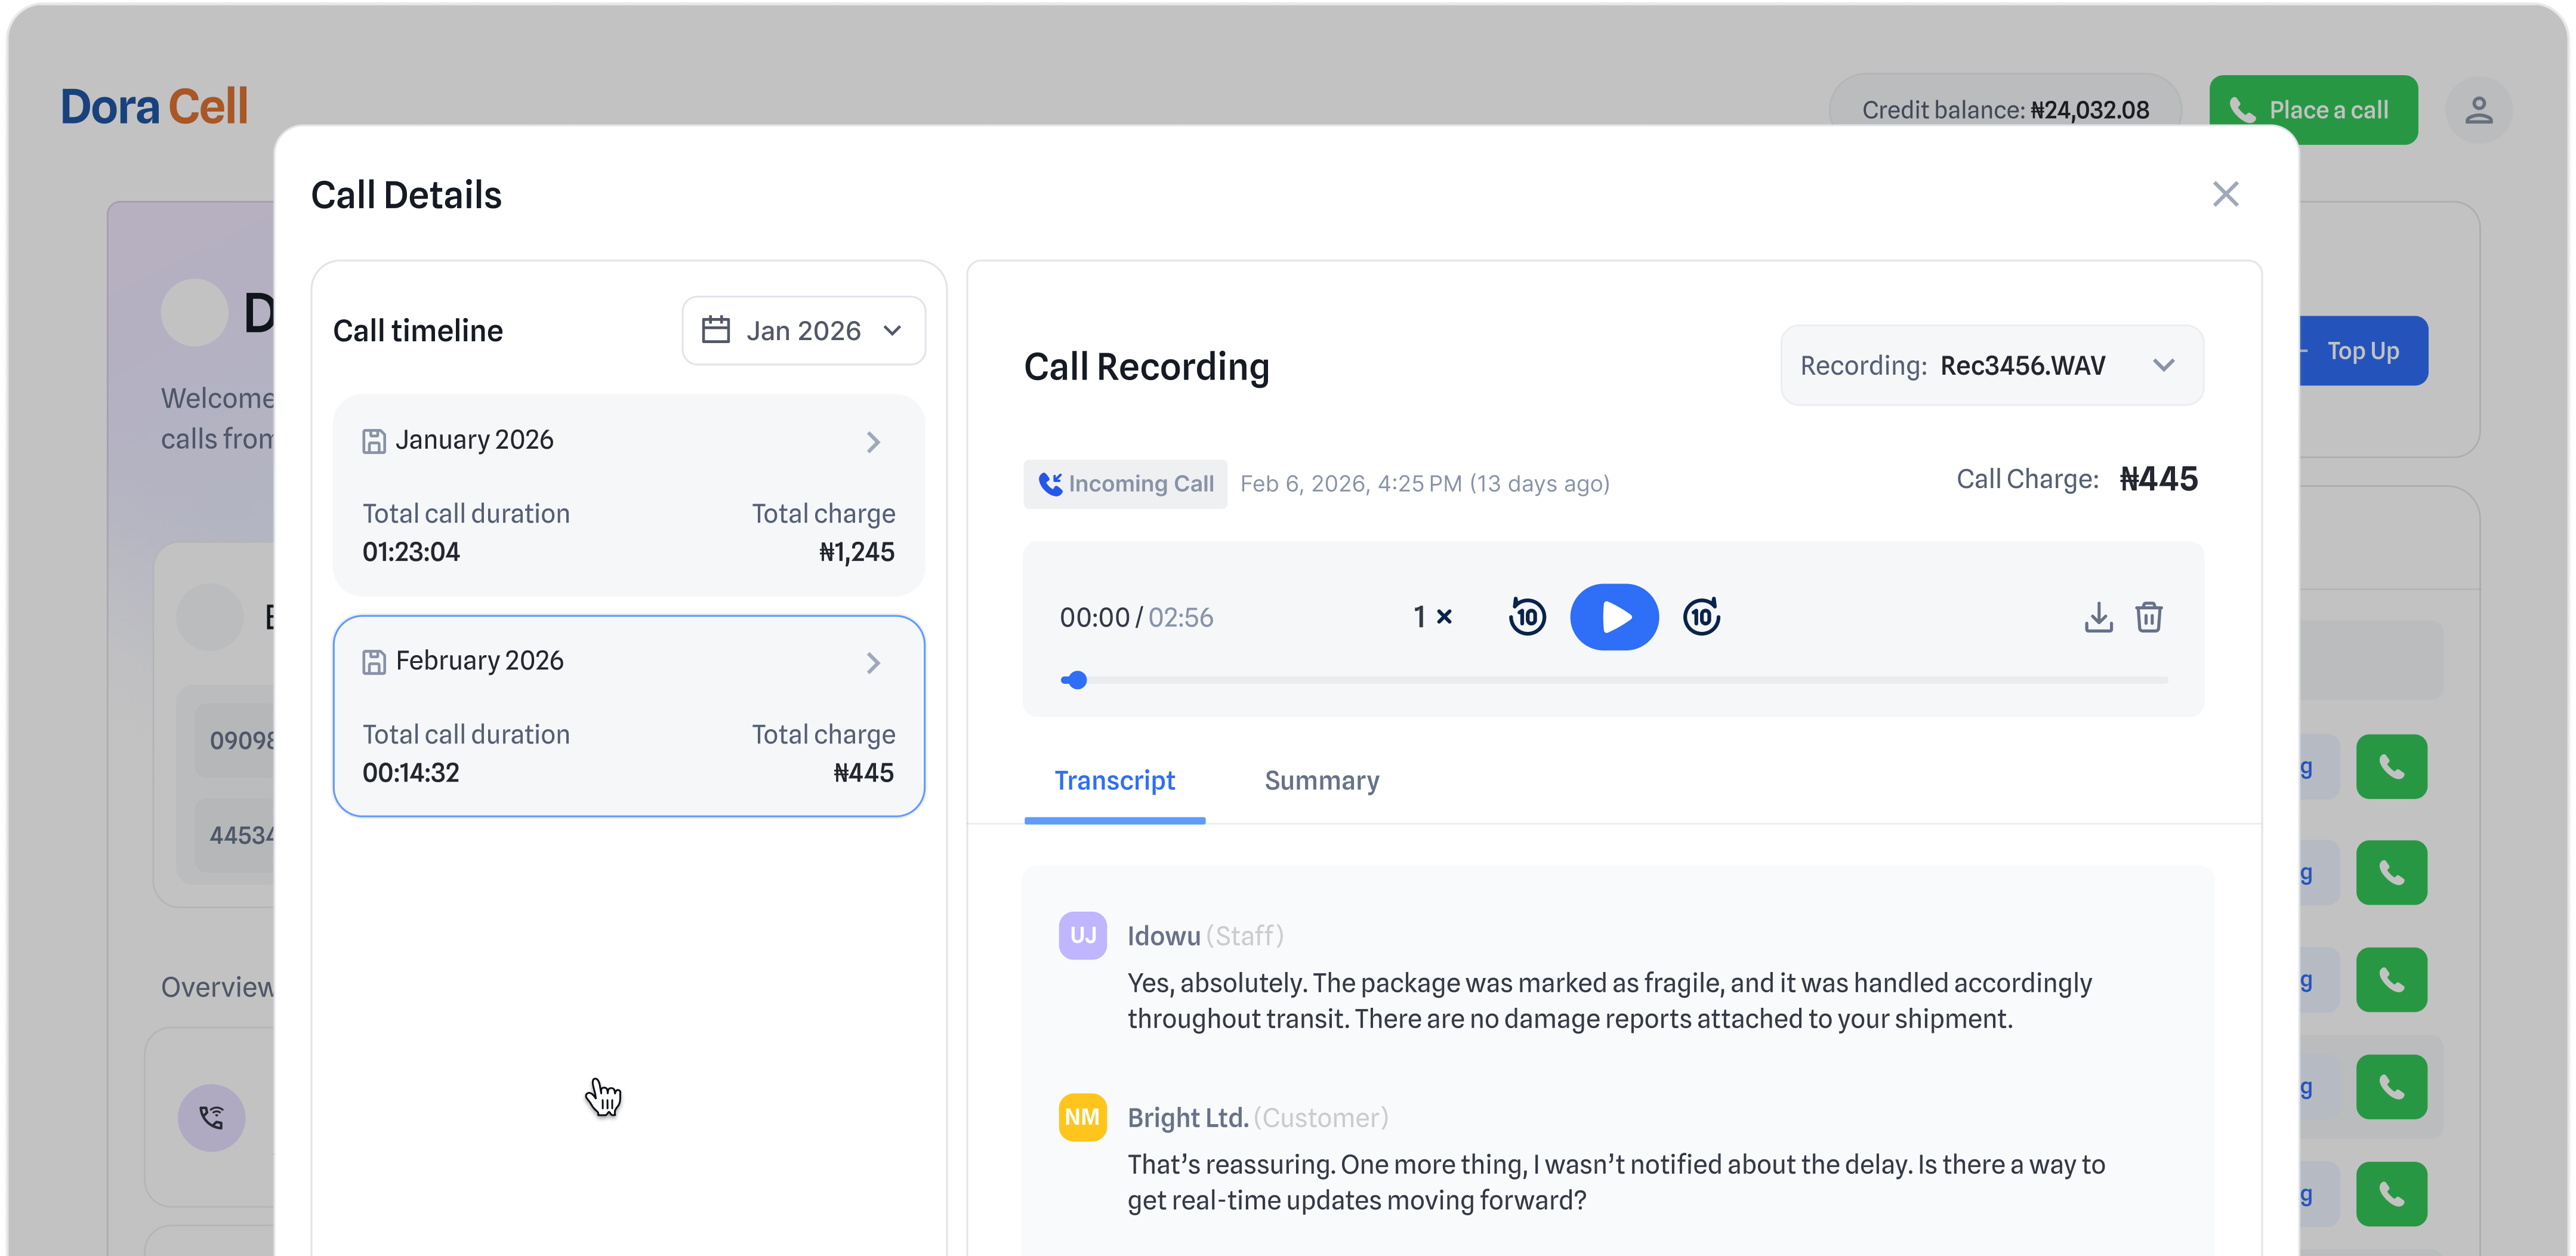Download the call recording
2576x1256 pixels.
(2098, 617)
